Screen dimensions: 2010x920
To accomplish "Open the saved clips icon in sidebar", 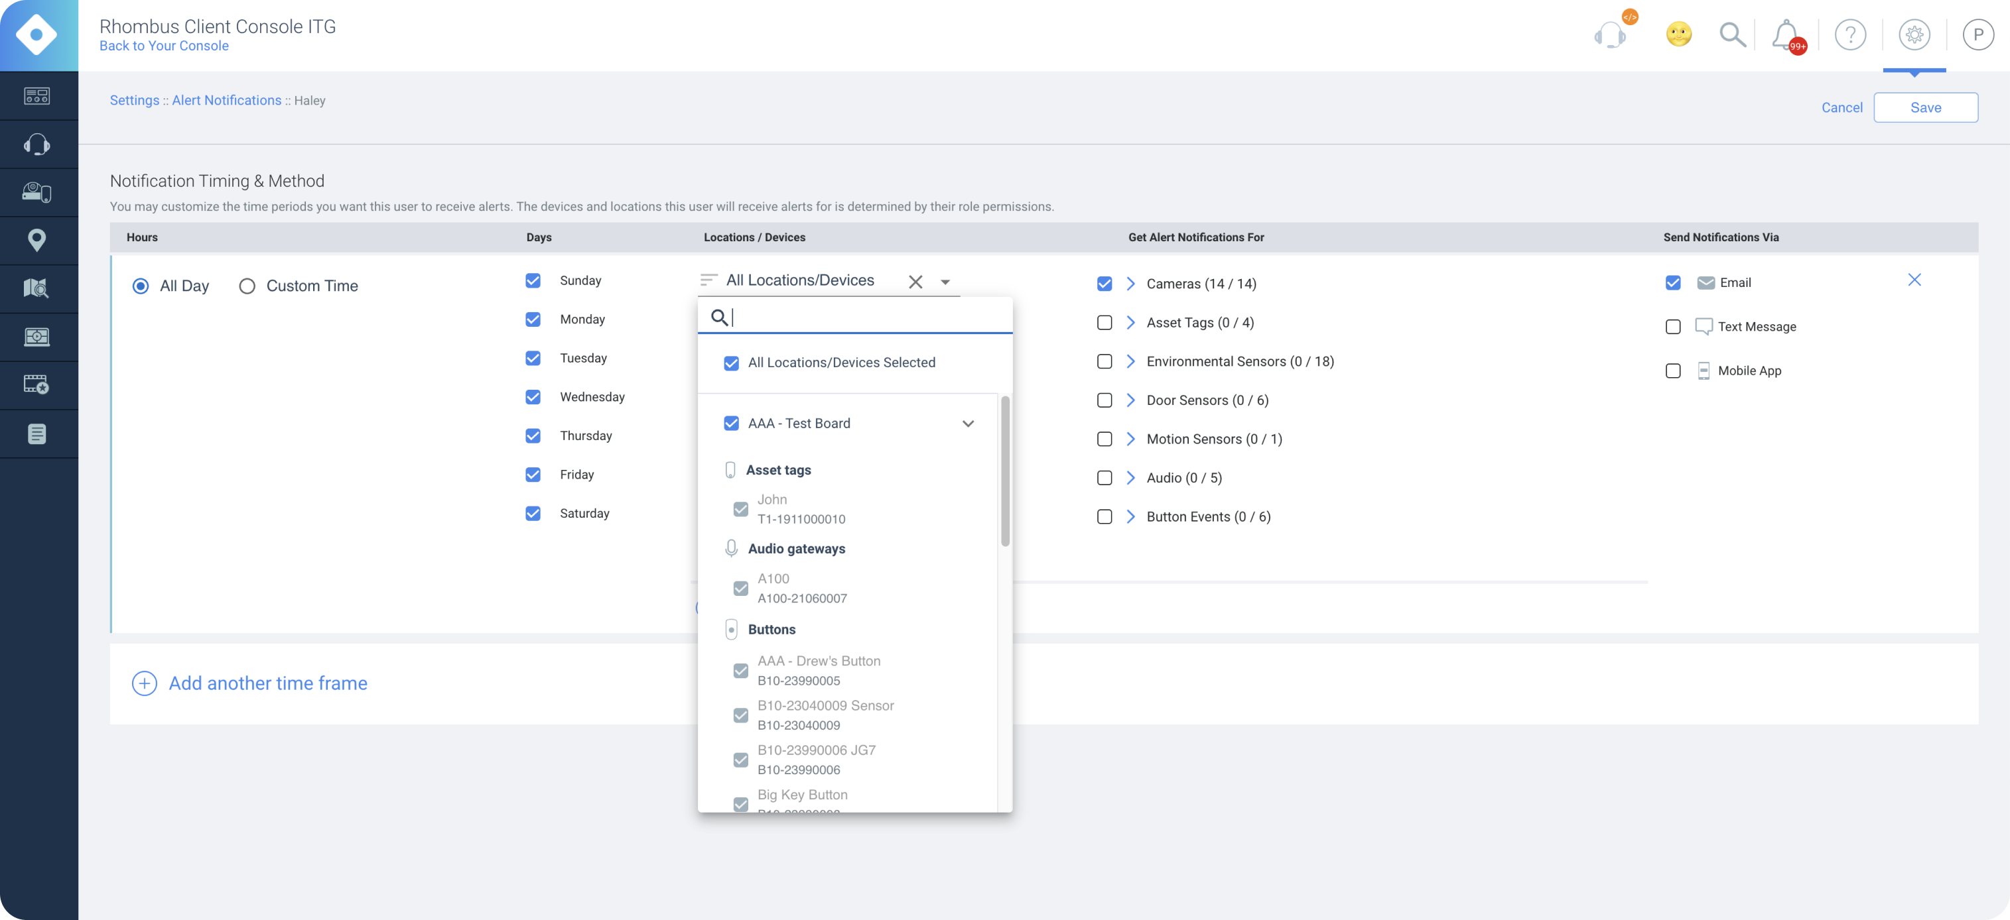I will 36,384.
